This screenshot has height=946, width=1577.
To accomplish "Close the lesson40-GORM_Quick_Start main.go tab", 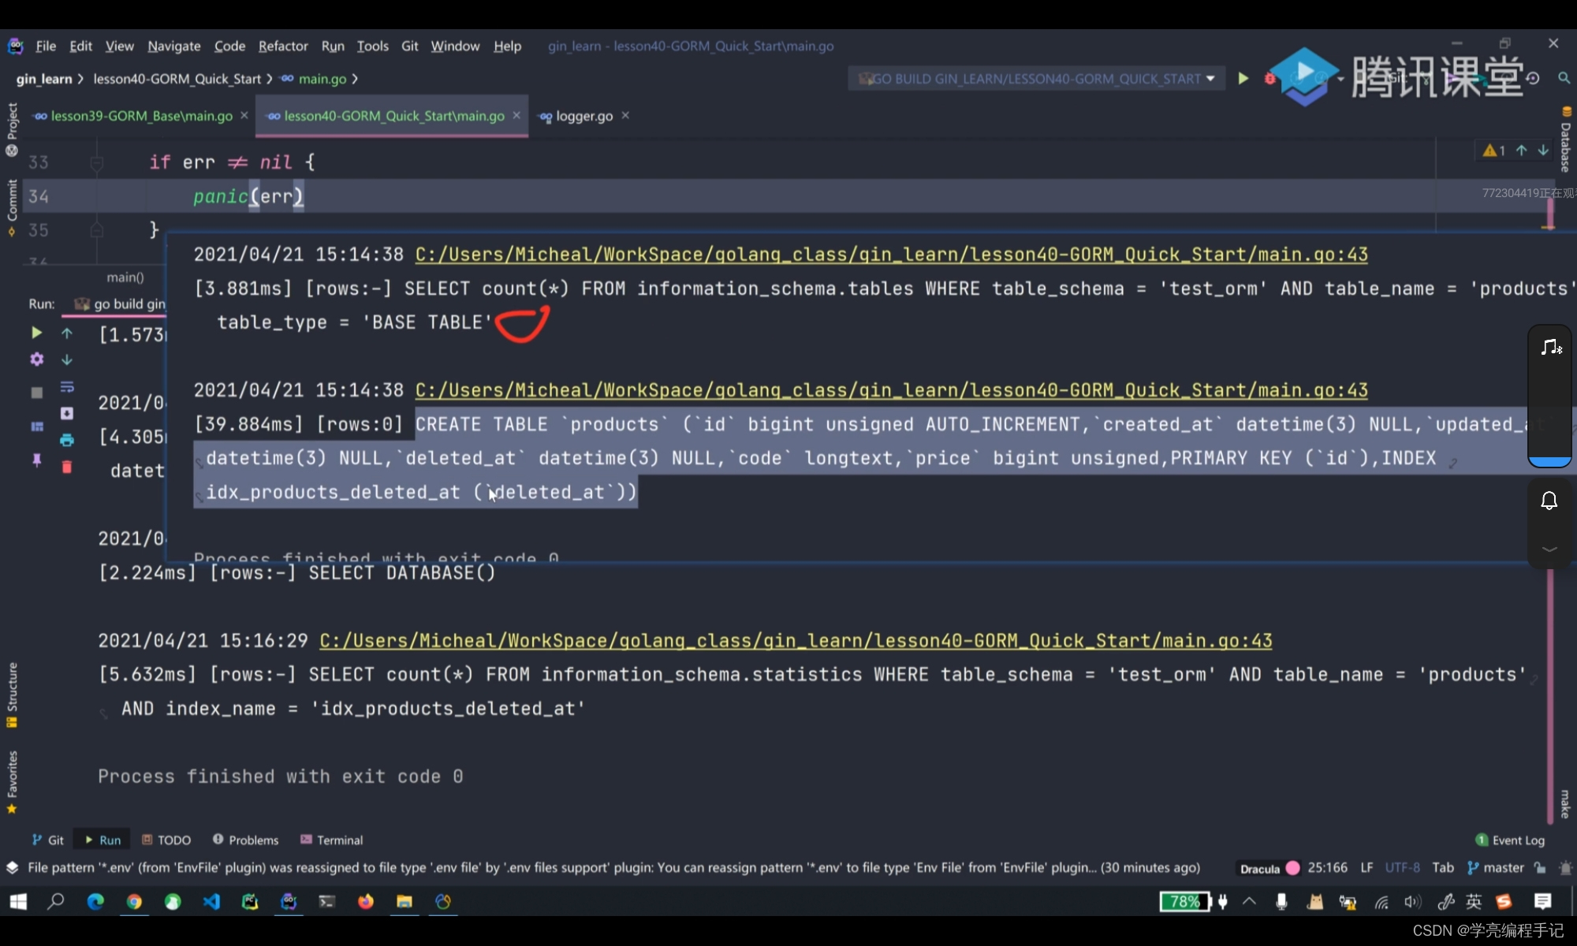I will [x=516, y=115].
